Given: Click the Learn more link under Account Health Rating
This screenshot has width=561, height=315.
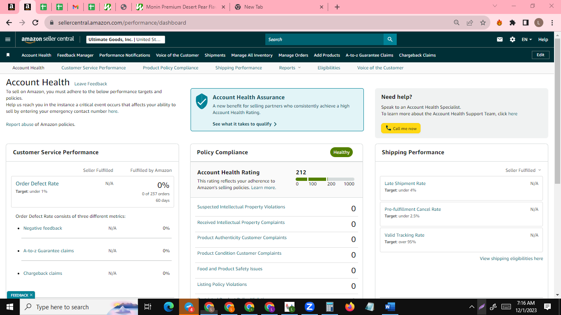Looking at the screenshot, I should [x=263, y=187].
